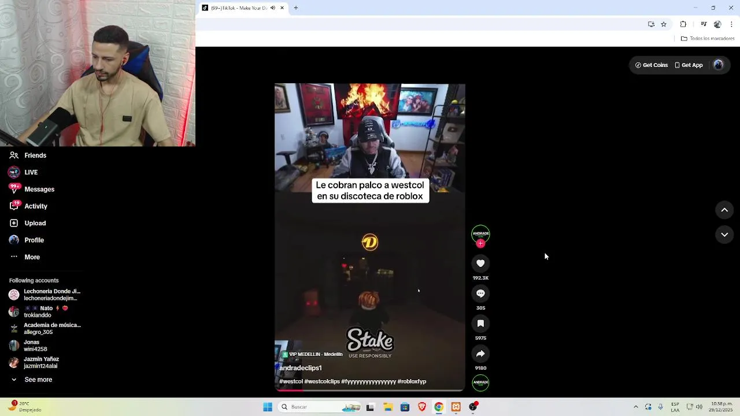This screenshot has width=740, height=416.
Task: Go to Profile from sidebar
Action: pos(27,240)
